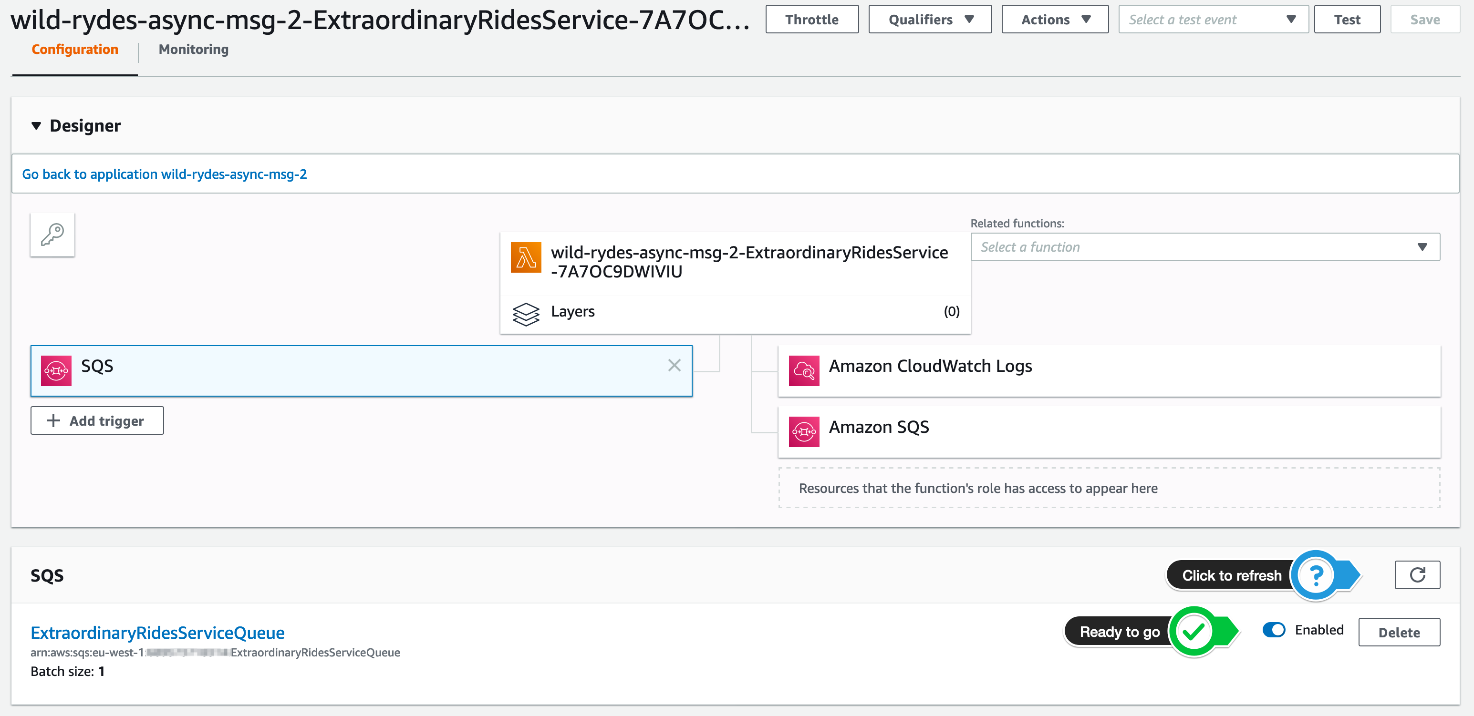Click the Layers count (0)
The width and height of the screenshot is (1474, 716).
(952, 312)
